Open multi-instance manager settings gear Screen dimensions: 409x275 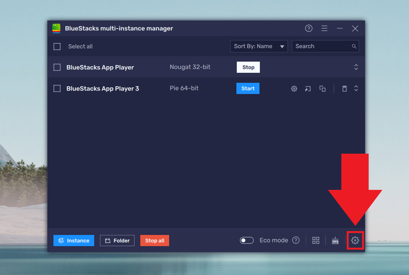(x=354, y=240)
